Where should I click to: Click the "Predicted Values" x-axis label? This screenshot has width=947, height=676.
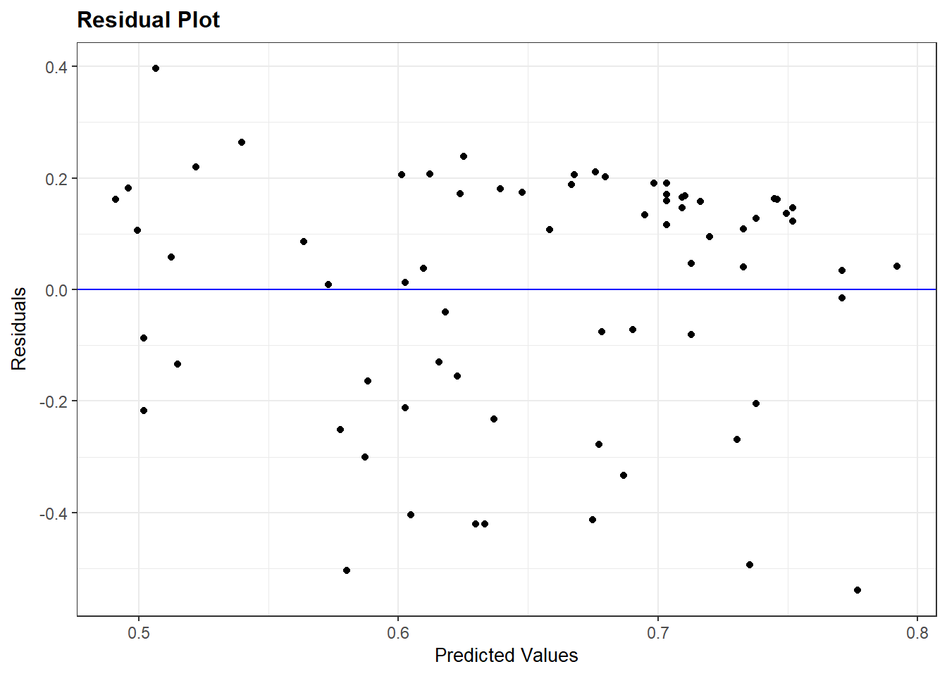506,656
